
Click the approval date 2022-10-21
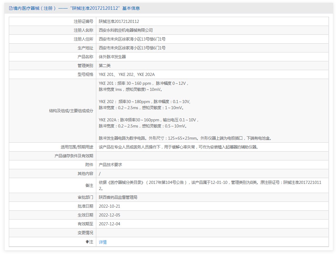point(109,206)
